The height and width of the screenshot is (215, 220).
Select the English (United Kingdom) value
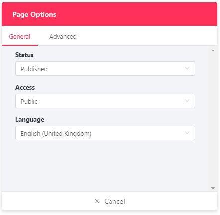(x=56, y=134)
